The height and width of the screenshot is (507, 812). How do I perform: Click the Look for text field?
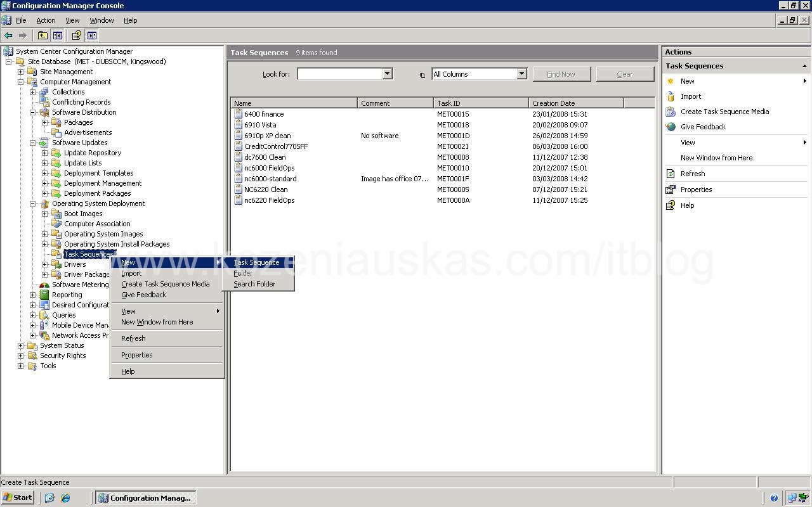tap(341, 74)
